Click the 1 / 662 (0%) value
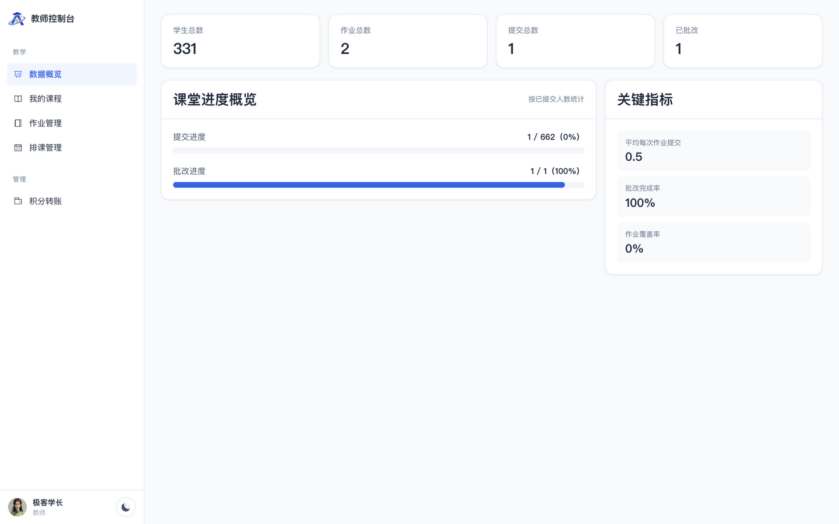The image size is (839, 524). [554, 137]
